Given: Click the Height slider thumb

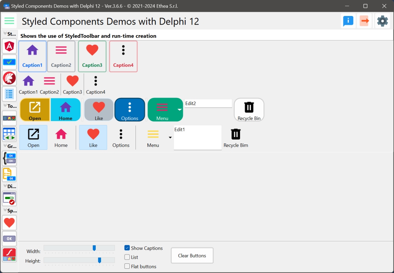Looking at the screenshot, I should click(x=100, y=260).
